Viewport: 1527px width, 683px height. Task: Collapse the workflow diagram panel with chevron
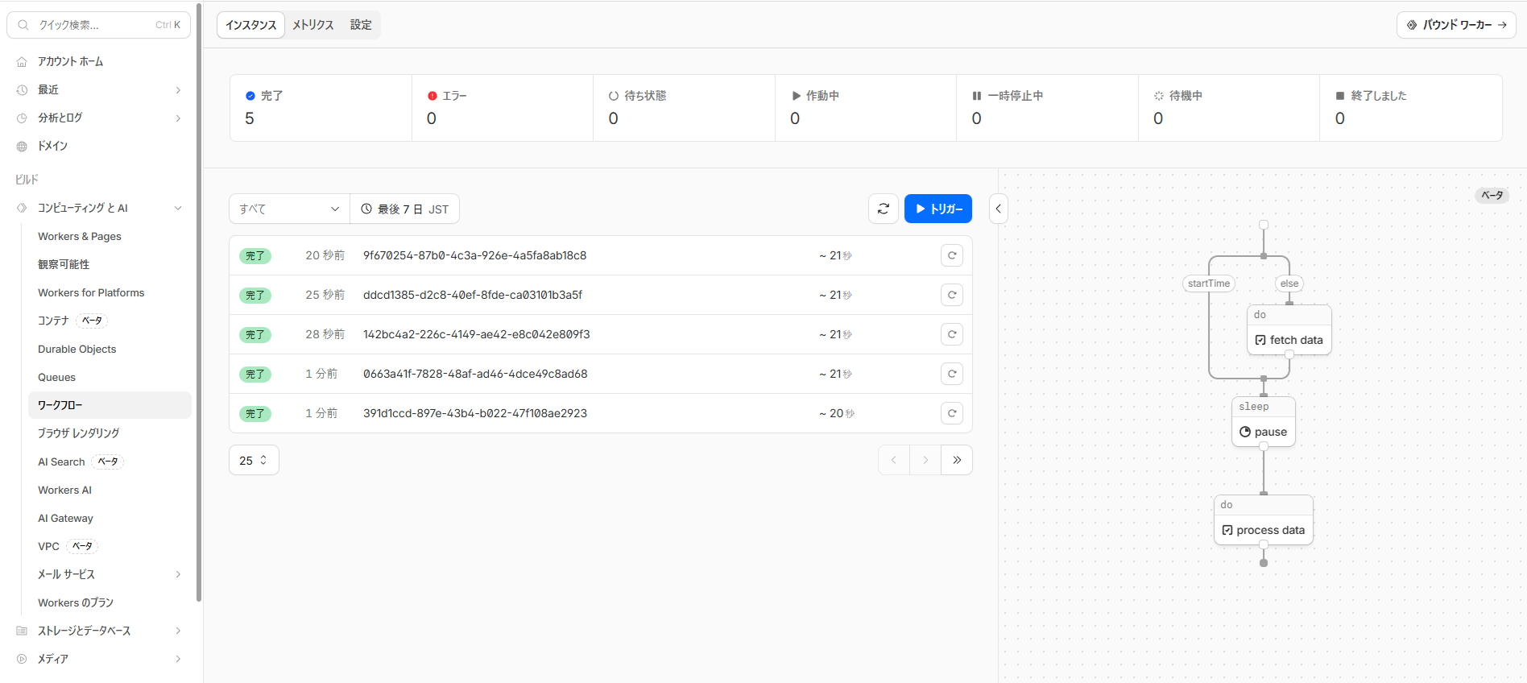click(998, 209)
